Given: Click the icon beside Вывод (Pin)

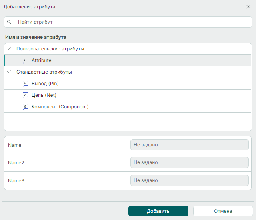Looking at the screenshot, I should (25, 84).
